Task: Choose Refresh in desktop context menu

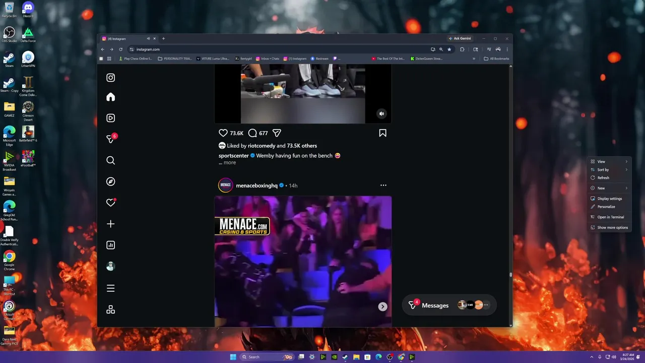Action: [x=609, y=177]
